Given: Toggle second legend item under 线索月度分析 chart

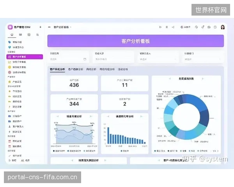Looking at the screenshot, I should (74, 151).
